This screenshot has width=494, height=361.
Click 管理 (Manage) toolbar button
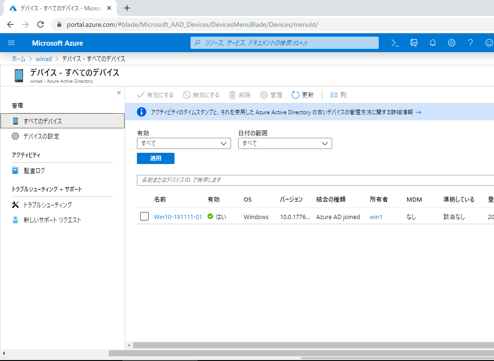(271, 95)
